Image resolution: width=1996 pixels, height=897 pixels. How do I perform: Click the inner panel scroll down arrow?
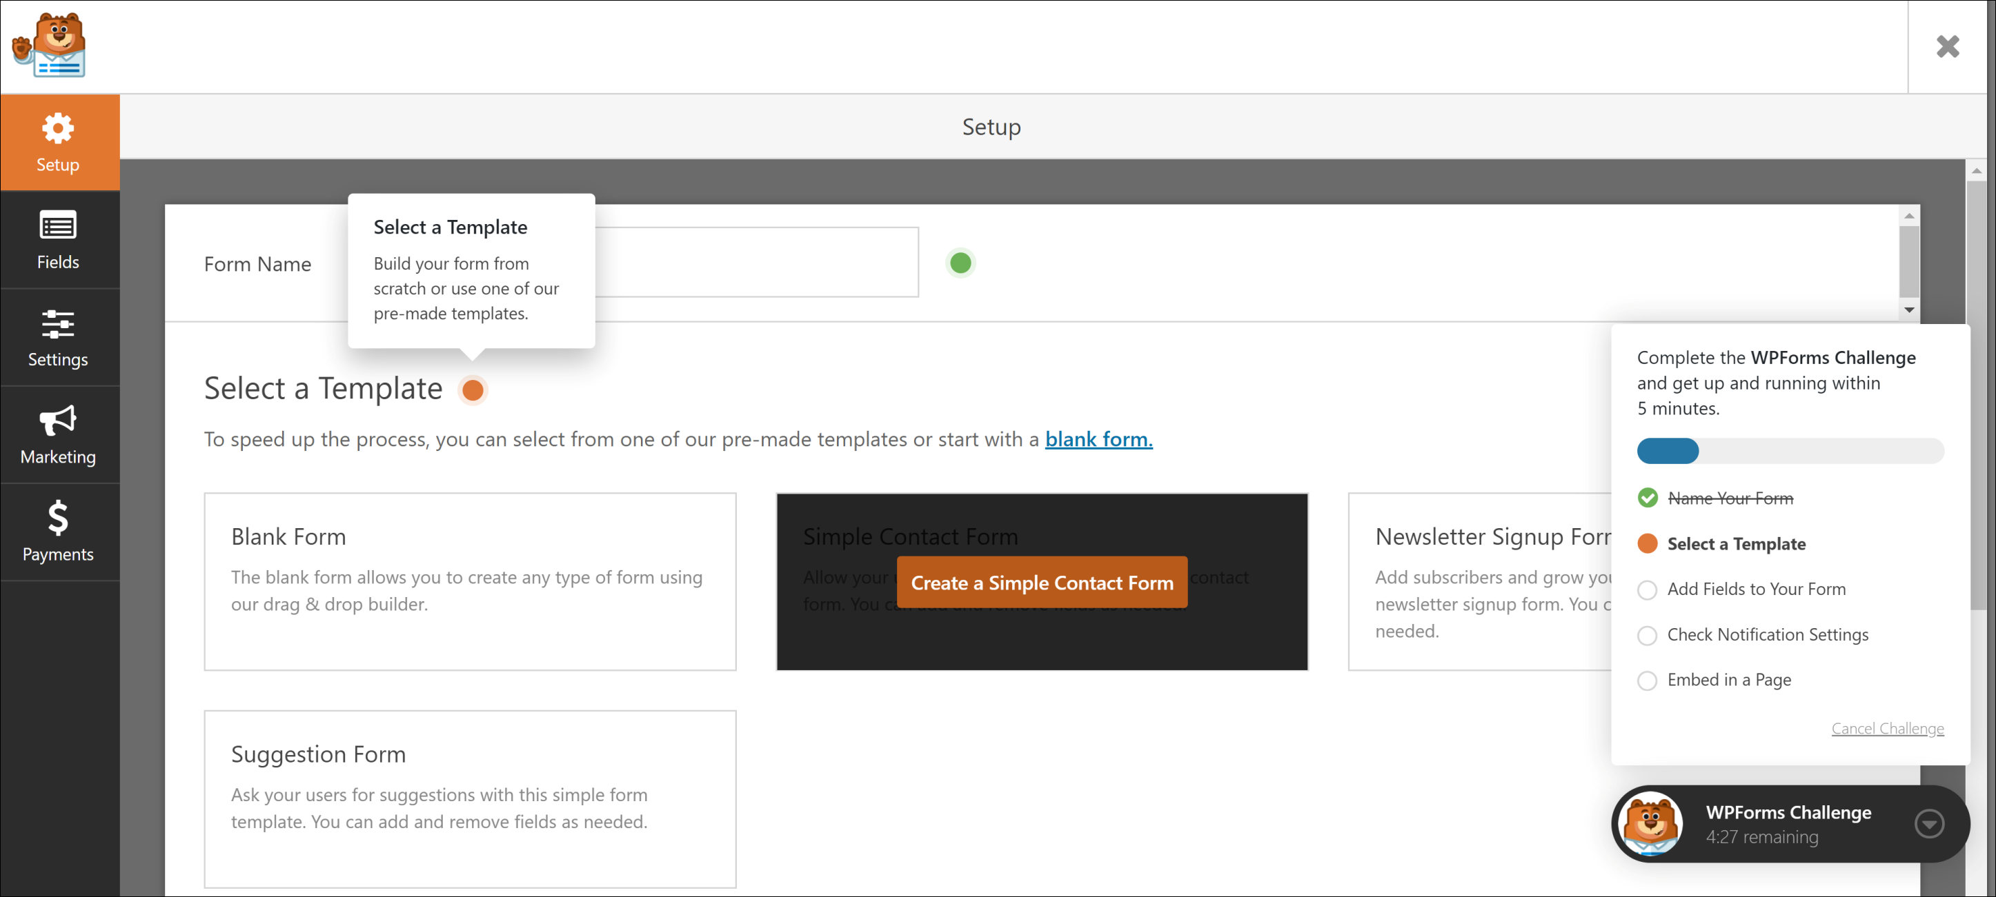[1908, 310]
